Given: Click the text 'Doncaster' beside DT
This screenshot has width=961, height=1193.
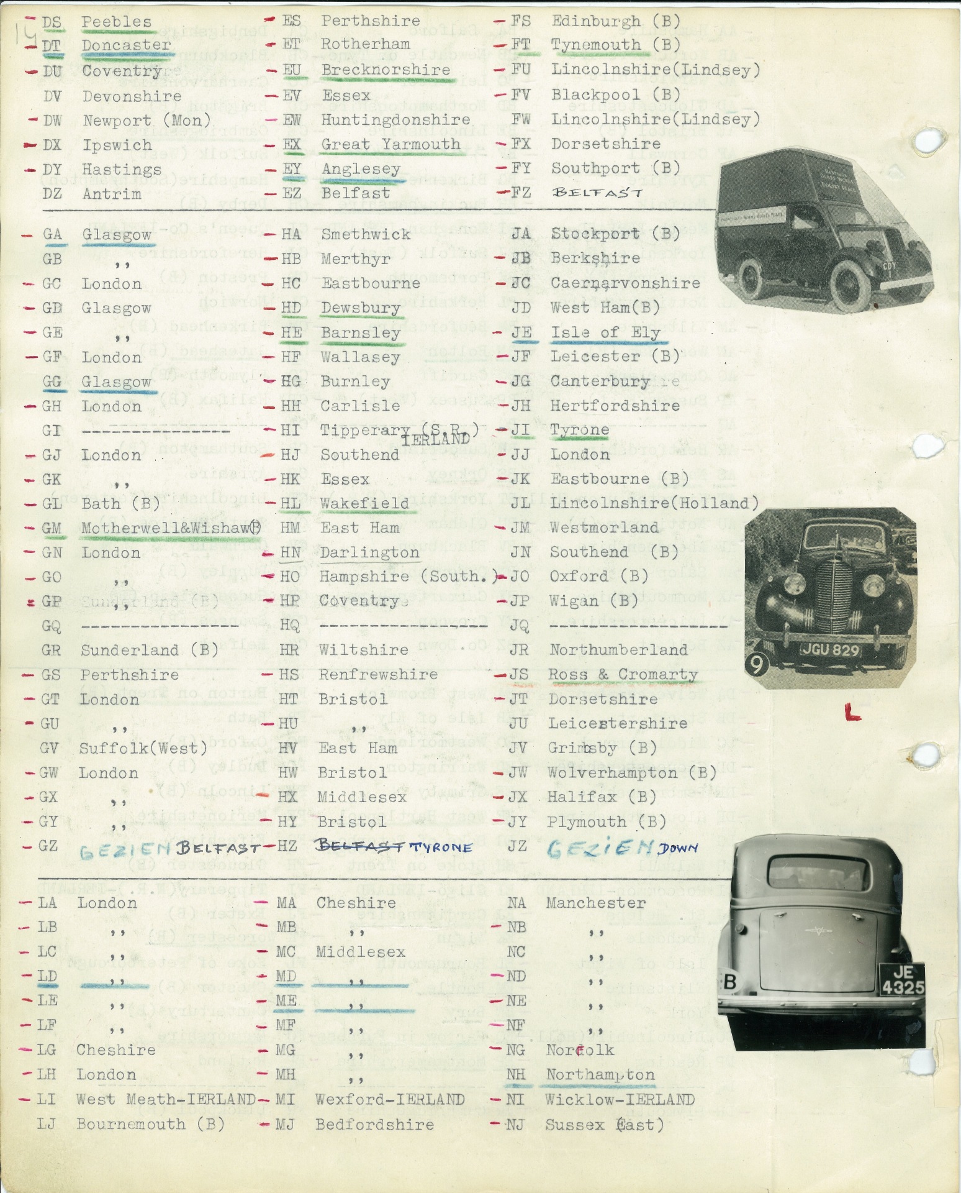Looking at the screenshot, I should tap(126, 45).
